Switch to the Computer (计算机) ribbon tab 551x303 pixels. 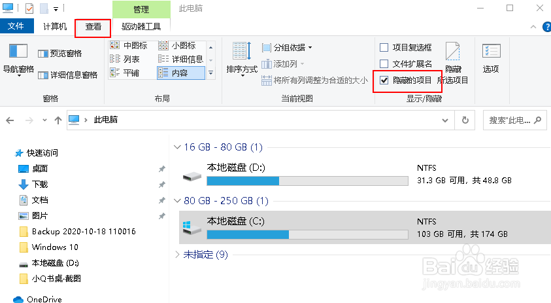click(54, 26)
